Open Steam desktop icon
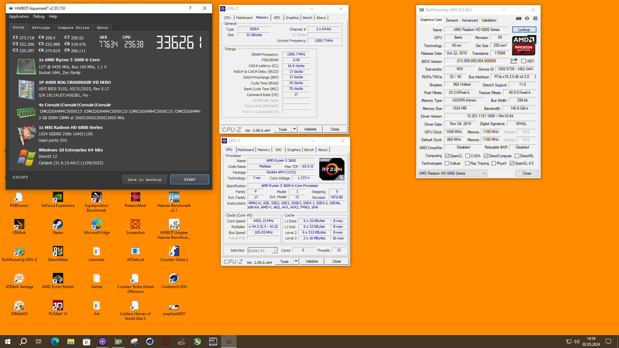 pyautogui.click(x=58, y=227)
